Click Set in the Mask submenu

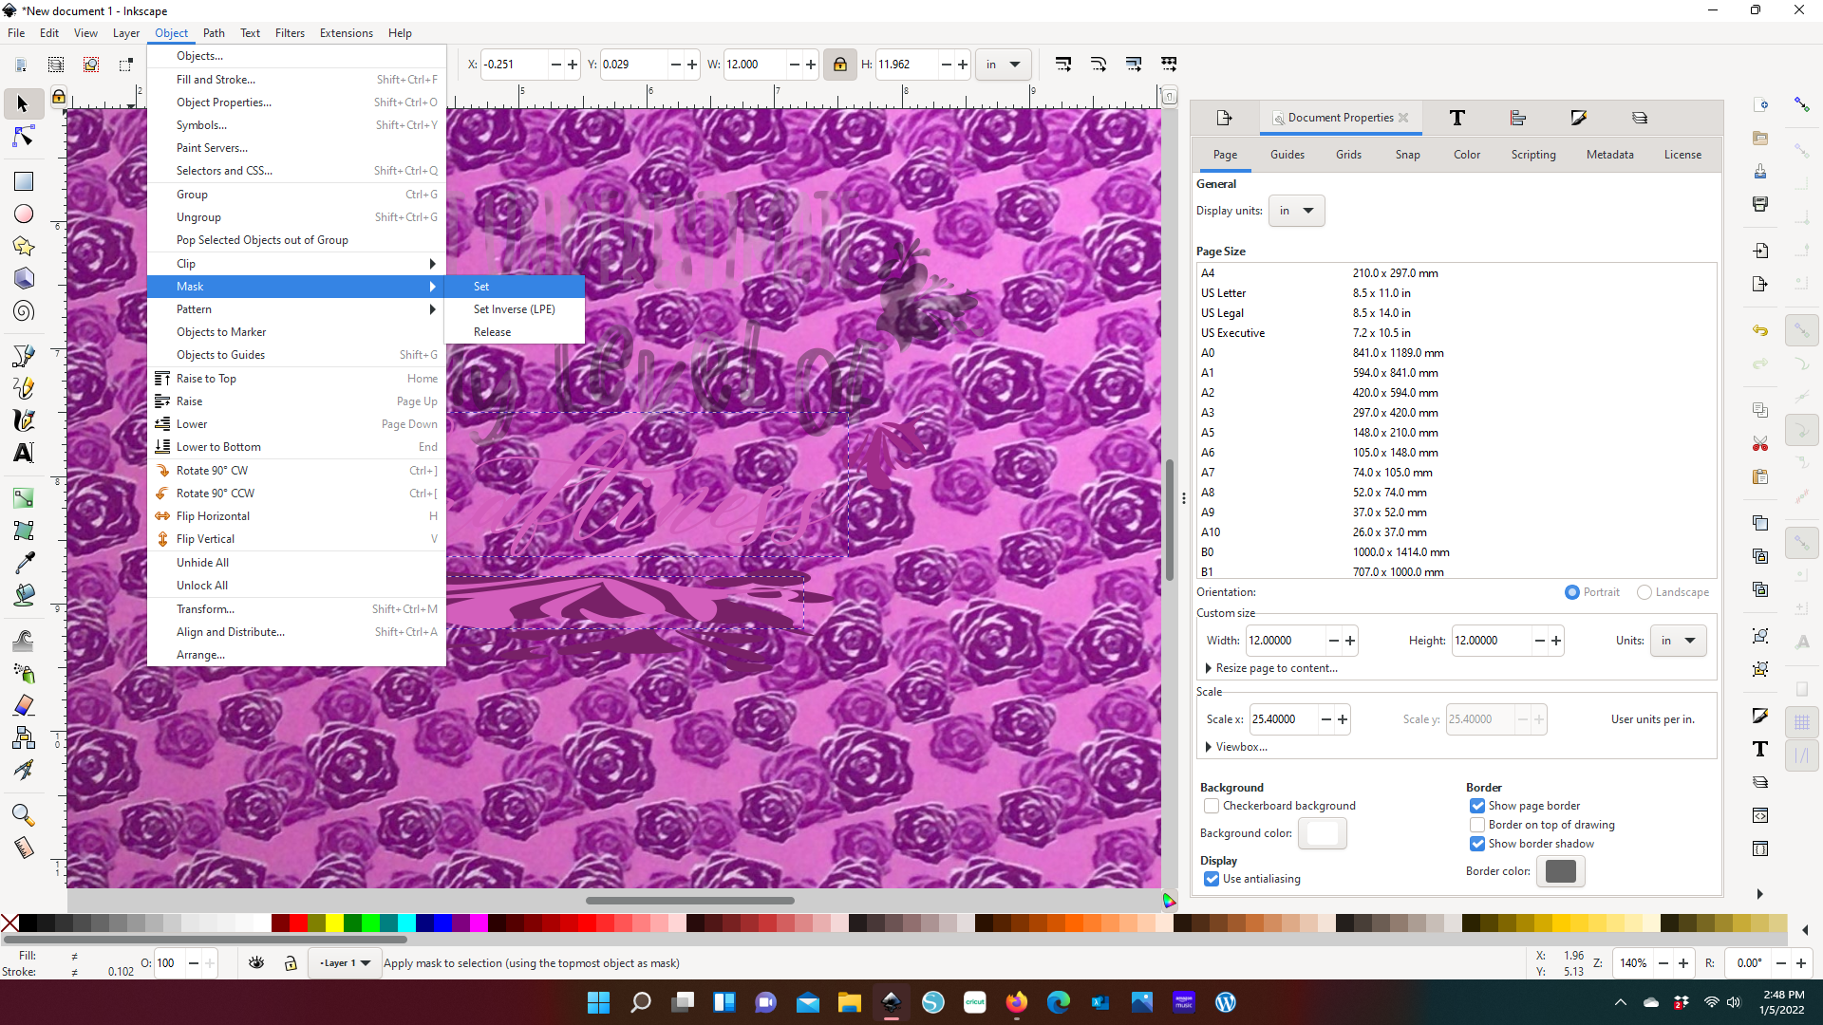481,287
